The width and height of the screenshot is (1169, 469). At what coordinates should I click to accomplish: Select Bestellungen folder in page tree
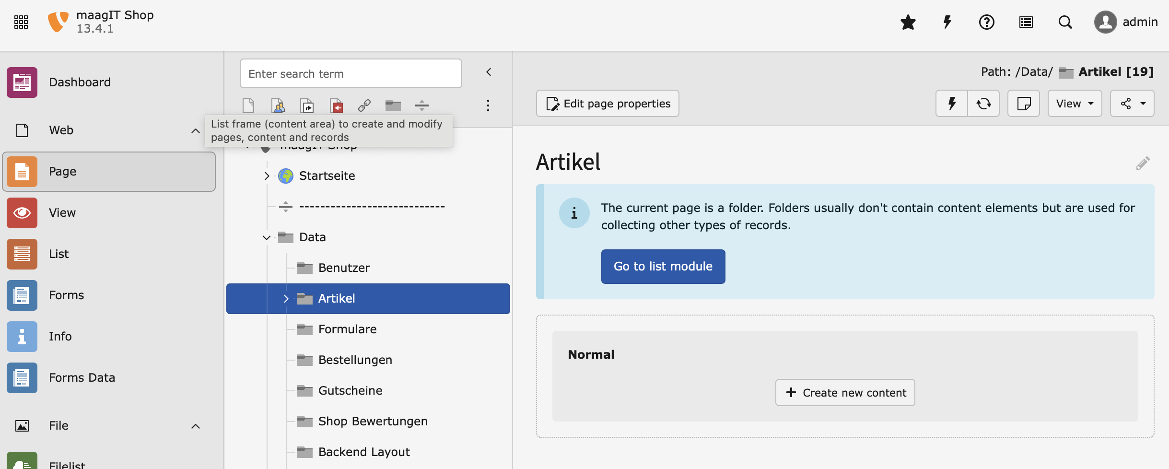(x=355, y=360)
